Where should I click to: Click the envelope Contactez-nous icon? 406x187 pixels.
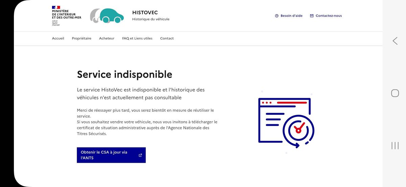pyautogui.click(x=312, y=16)
